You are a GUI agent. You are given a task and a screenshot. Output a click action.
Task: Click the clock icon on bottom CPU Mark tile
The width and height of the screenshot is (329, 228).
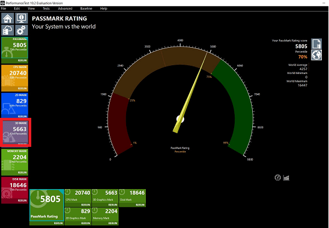coord(67,192)
